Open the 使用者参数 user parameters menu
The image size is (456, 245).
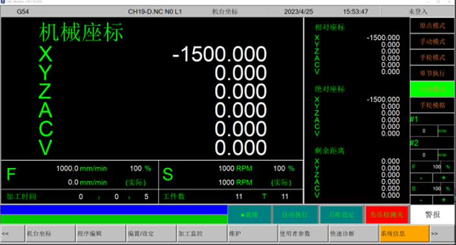pos(303,233)
